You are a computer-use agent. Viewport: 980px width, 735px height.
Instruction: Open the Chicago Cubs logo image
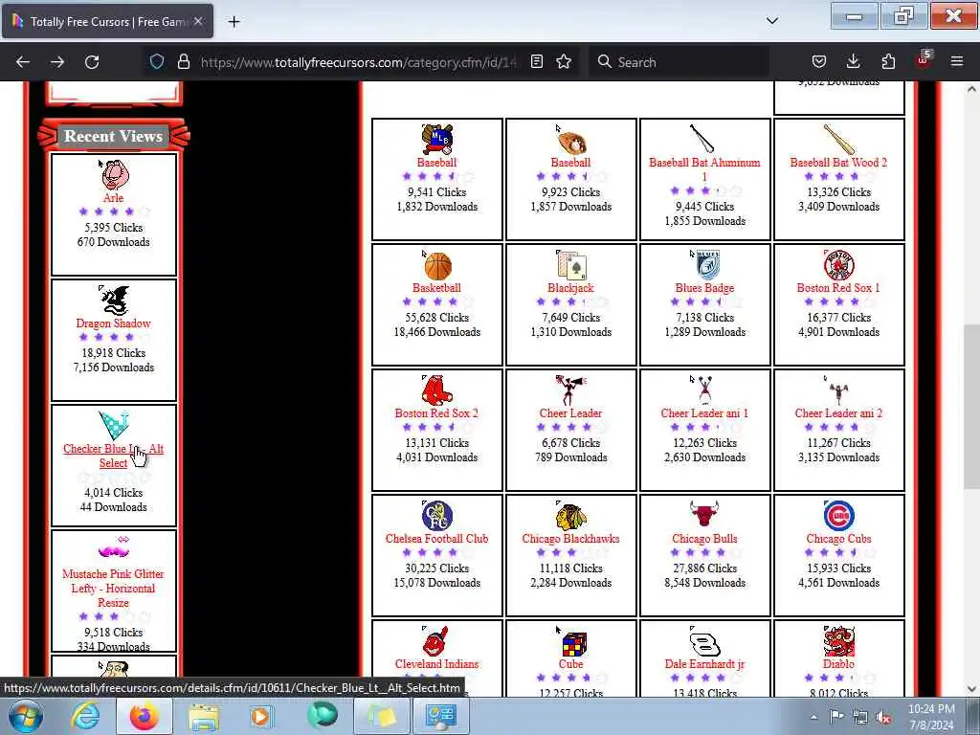pos(838,516)
